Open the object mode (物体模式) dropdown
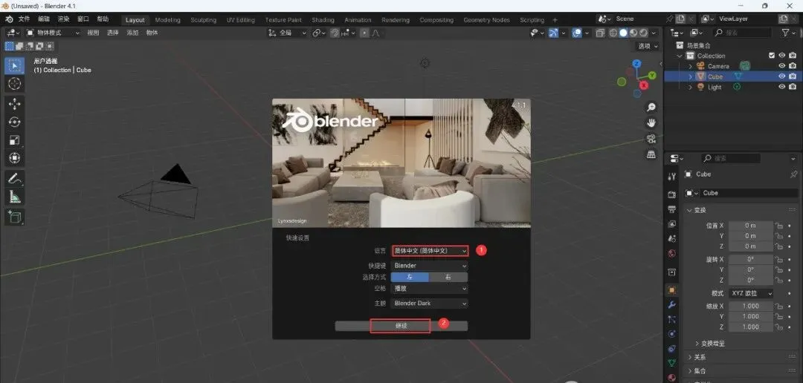The width and height of the screenshot is (803, 383). 54,33
